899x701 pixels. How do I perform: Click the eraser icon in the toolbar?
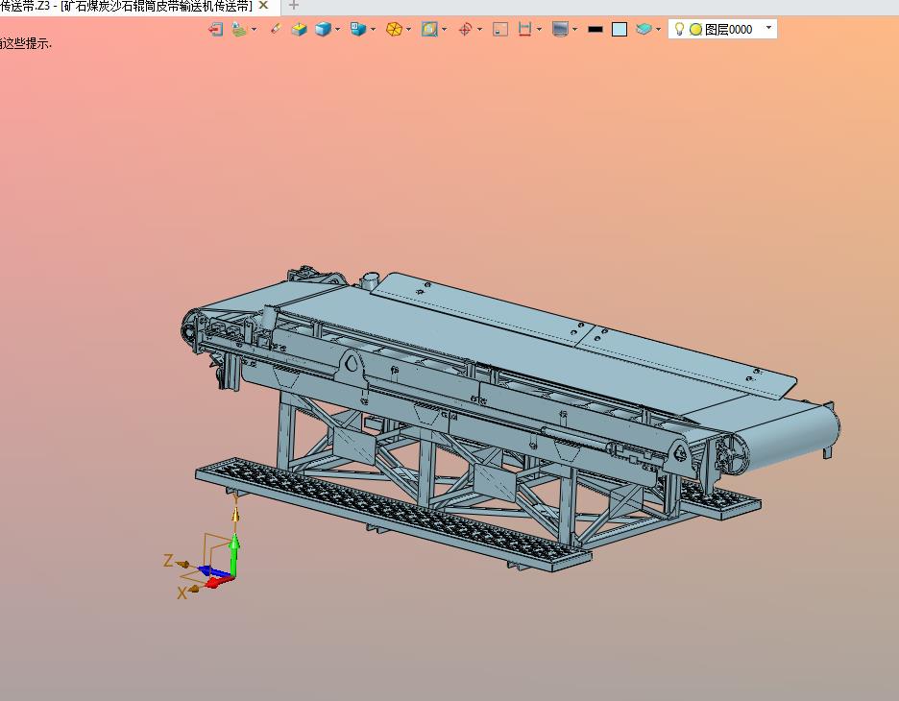point(276,30)
